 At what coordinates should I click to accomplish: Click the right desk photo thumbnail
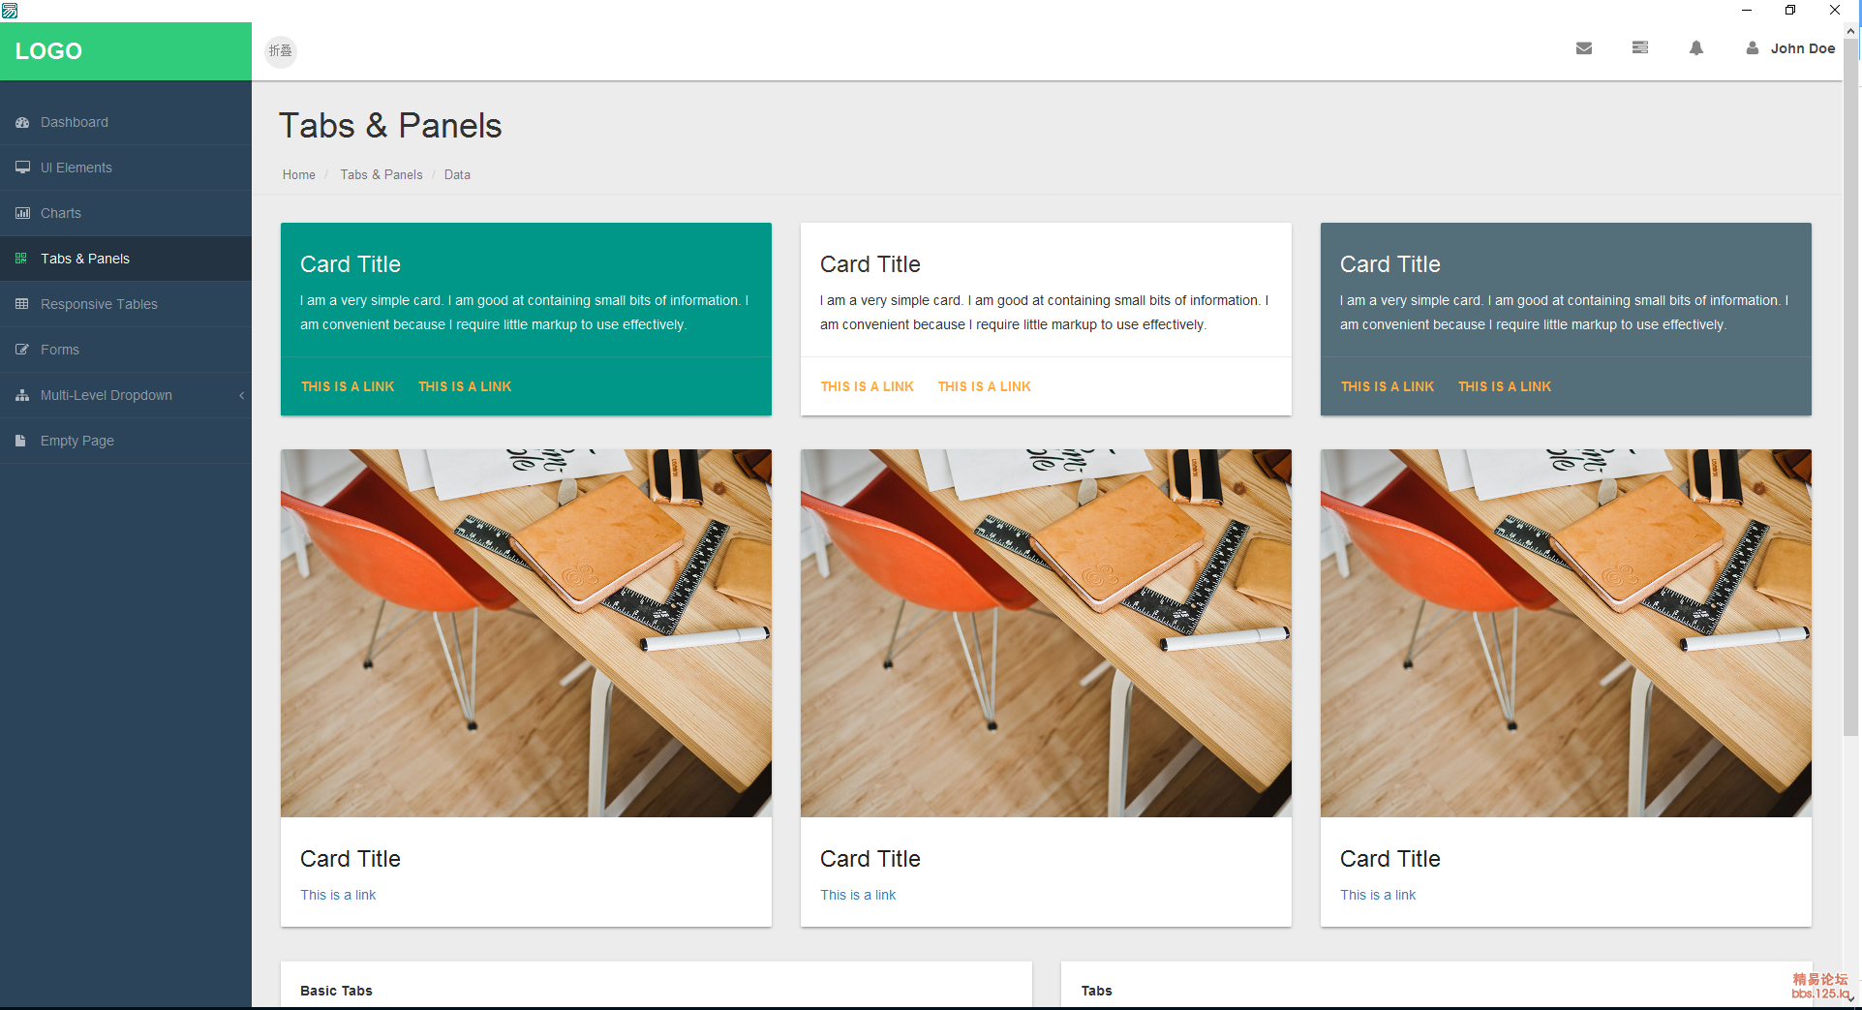point(1566,632)
